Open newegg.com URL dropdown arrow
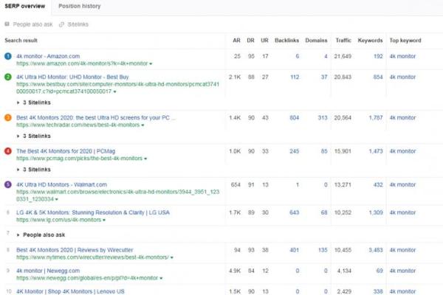 coord(161,278)
